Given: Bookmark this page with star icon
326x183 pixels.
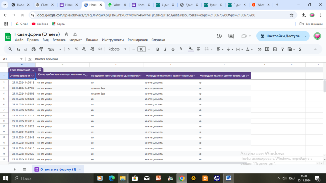Looking at the screenshot, I should (292, 15).
